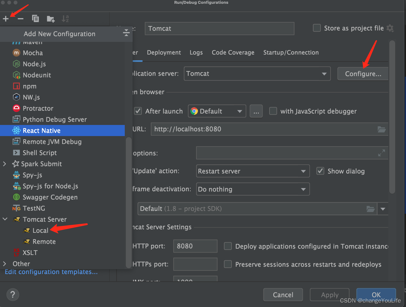This screenshot has height=307, width=406.
Task: Click the Spark Submit star icon
Action: click(x=16, y=164)
